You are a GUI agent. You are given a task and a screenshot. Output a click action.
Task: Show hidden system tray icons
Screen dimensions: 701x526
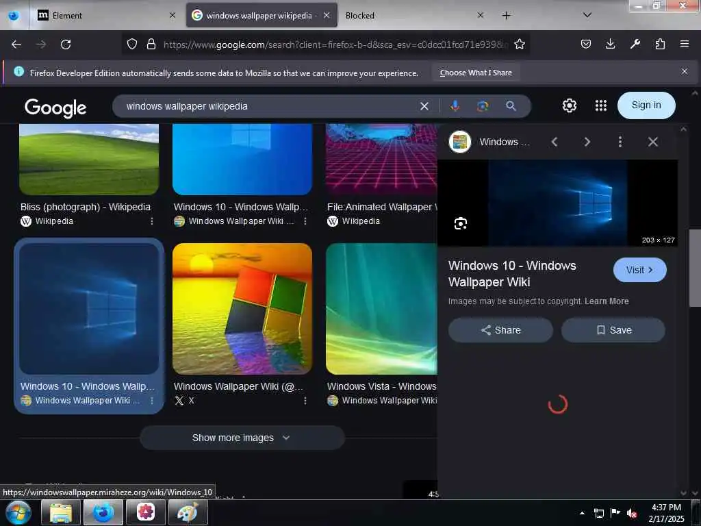coord(582,513)
